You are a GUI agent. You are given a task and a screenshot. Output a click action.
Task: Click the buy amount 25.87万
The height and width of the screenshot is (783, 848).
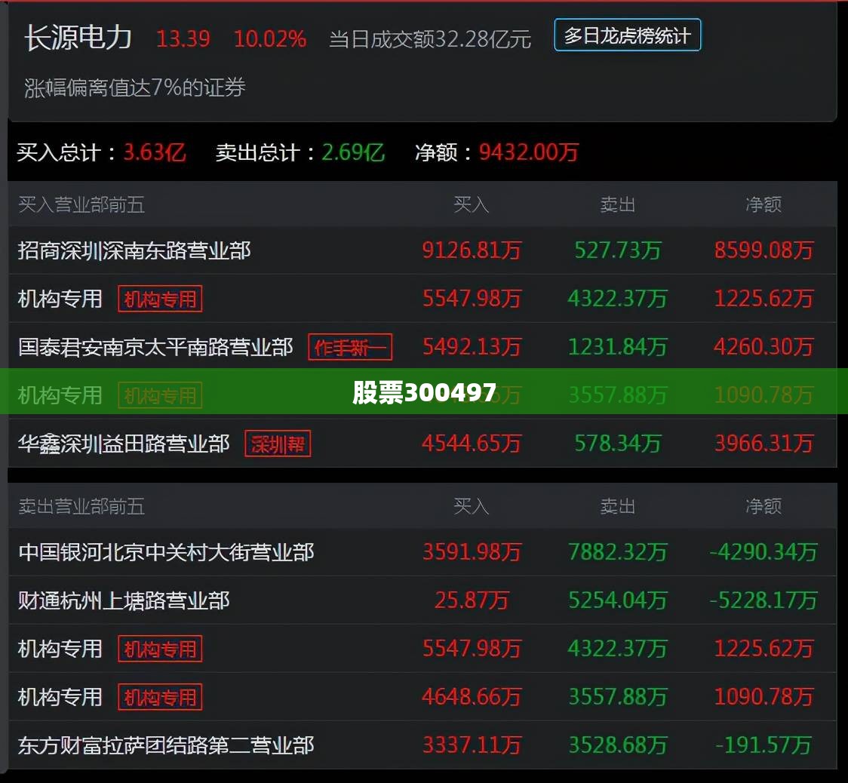[472, 600]
